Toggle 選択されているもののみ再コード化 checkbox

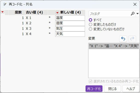pyautogui.click(x=90, y=81)
